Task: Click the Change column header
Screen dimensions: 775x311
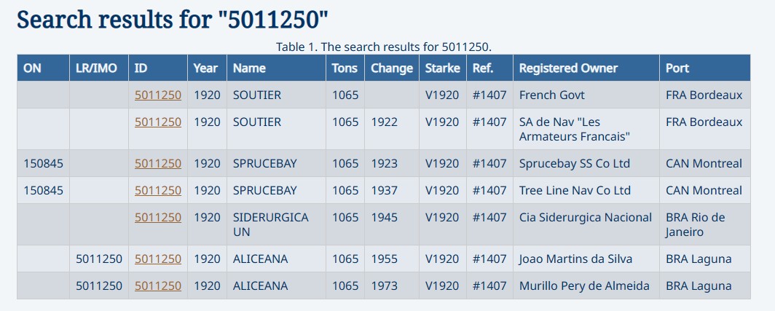Action: 392,68
